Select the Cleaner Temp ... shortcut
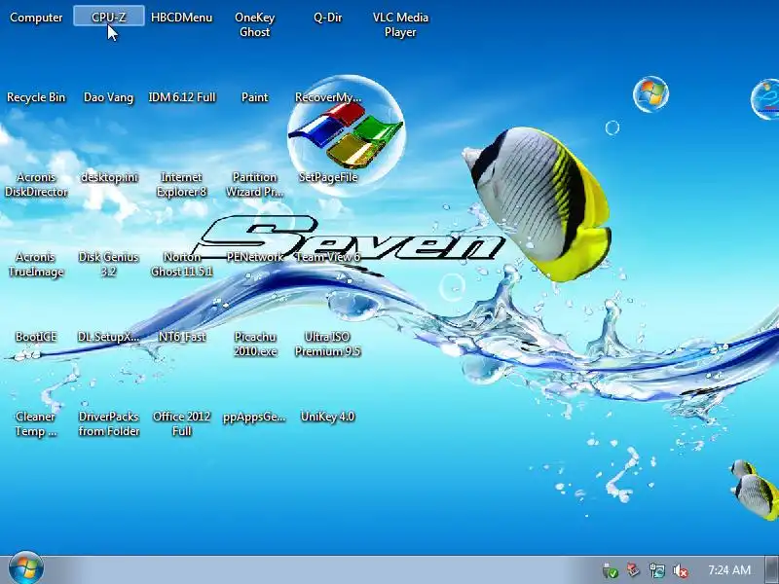This screenshot has height=584, width=779. pyautogui.click(x=36, y=424)
